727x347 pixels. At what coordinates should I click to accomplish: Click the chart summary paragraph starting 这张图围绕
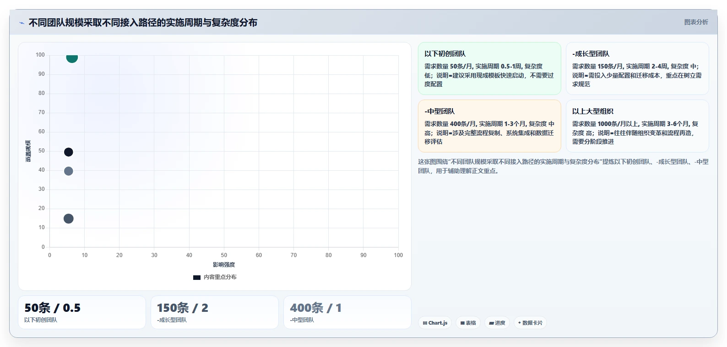coord(563,166)
